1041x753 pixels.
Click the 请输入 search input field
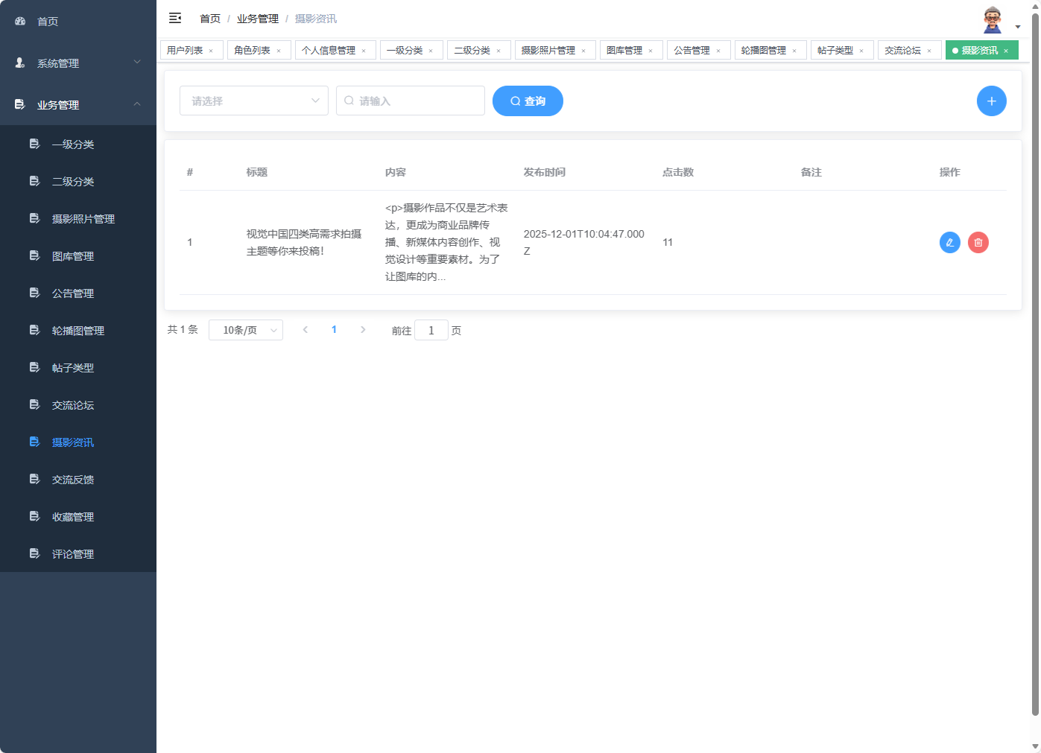coord(410,101)
